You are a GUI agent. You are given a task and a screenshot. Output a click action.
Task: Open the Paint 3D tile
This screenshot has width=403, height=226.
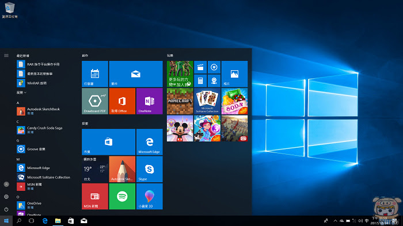(x=149, y=197)
